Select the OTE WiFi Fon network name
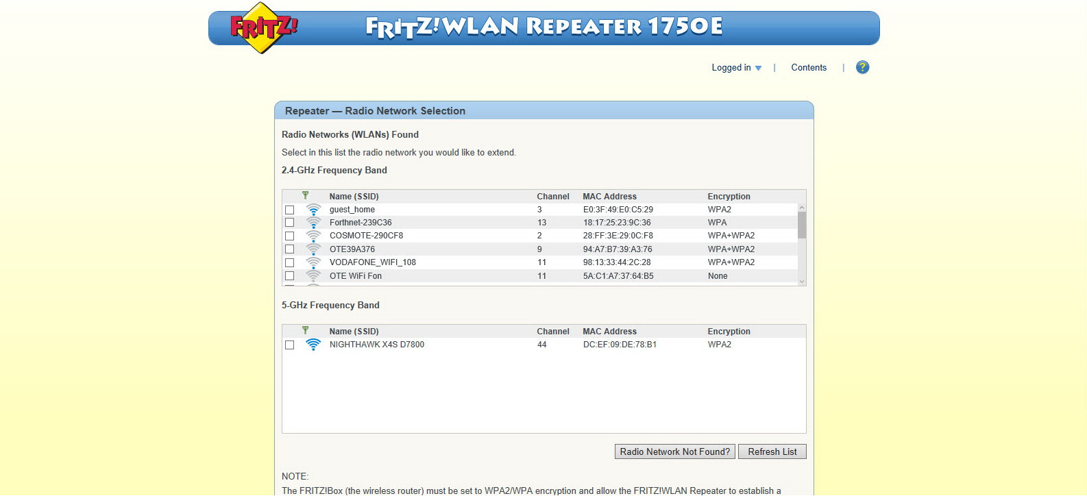The width and height of the screenshot is (1087, 496). 356,276
